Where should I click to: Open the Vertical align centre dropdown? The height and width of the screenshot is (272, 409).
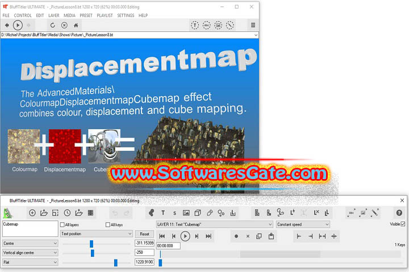point(30,253)
